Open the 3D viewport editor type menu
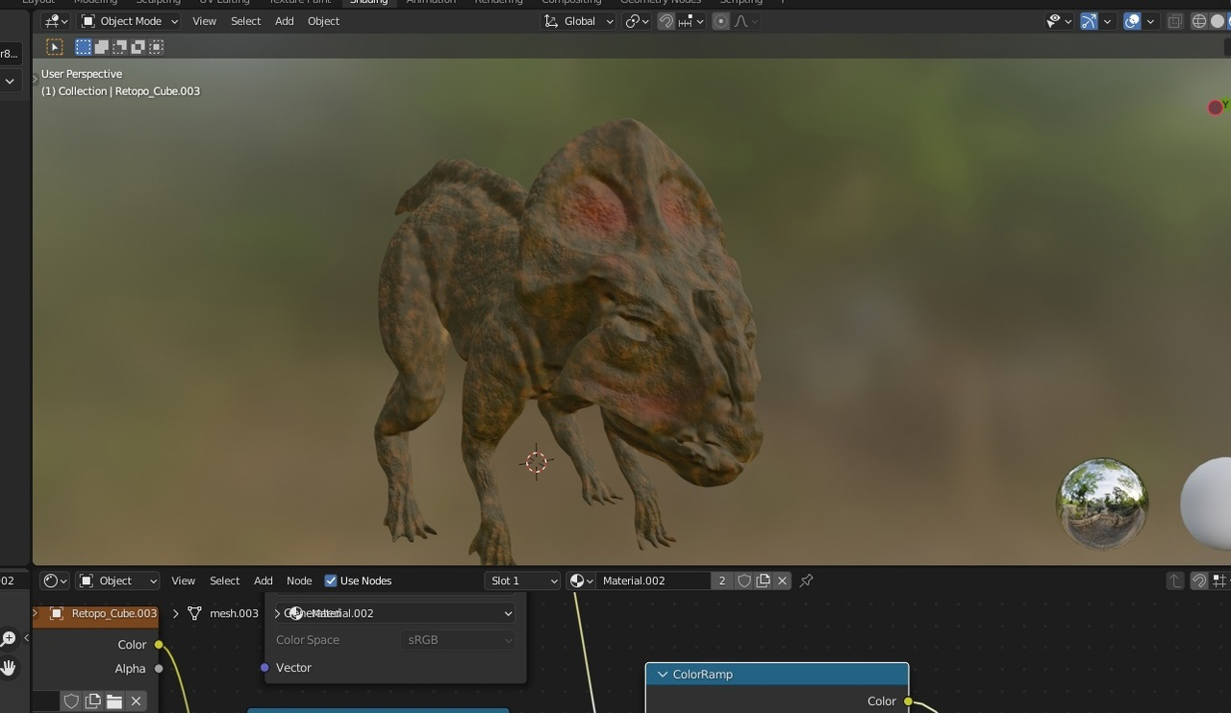This screenshot has height=713, width=1231. (56, 21)
